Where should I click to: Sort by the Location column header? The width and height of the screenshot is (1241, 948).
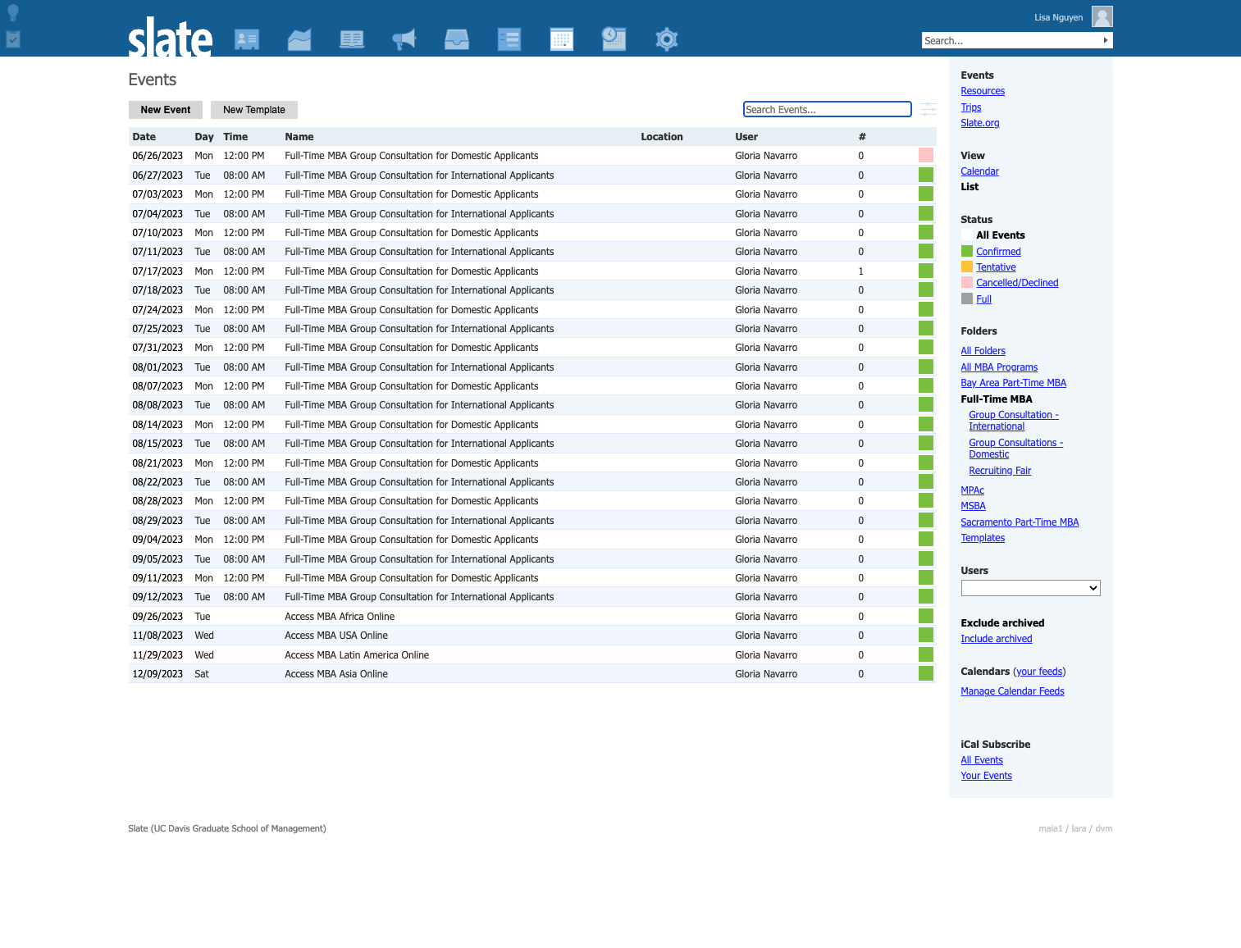pos(662,137)
